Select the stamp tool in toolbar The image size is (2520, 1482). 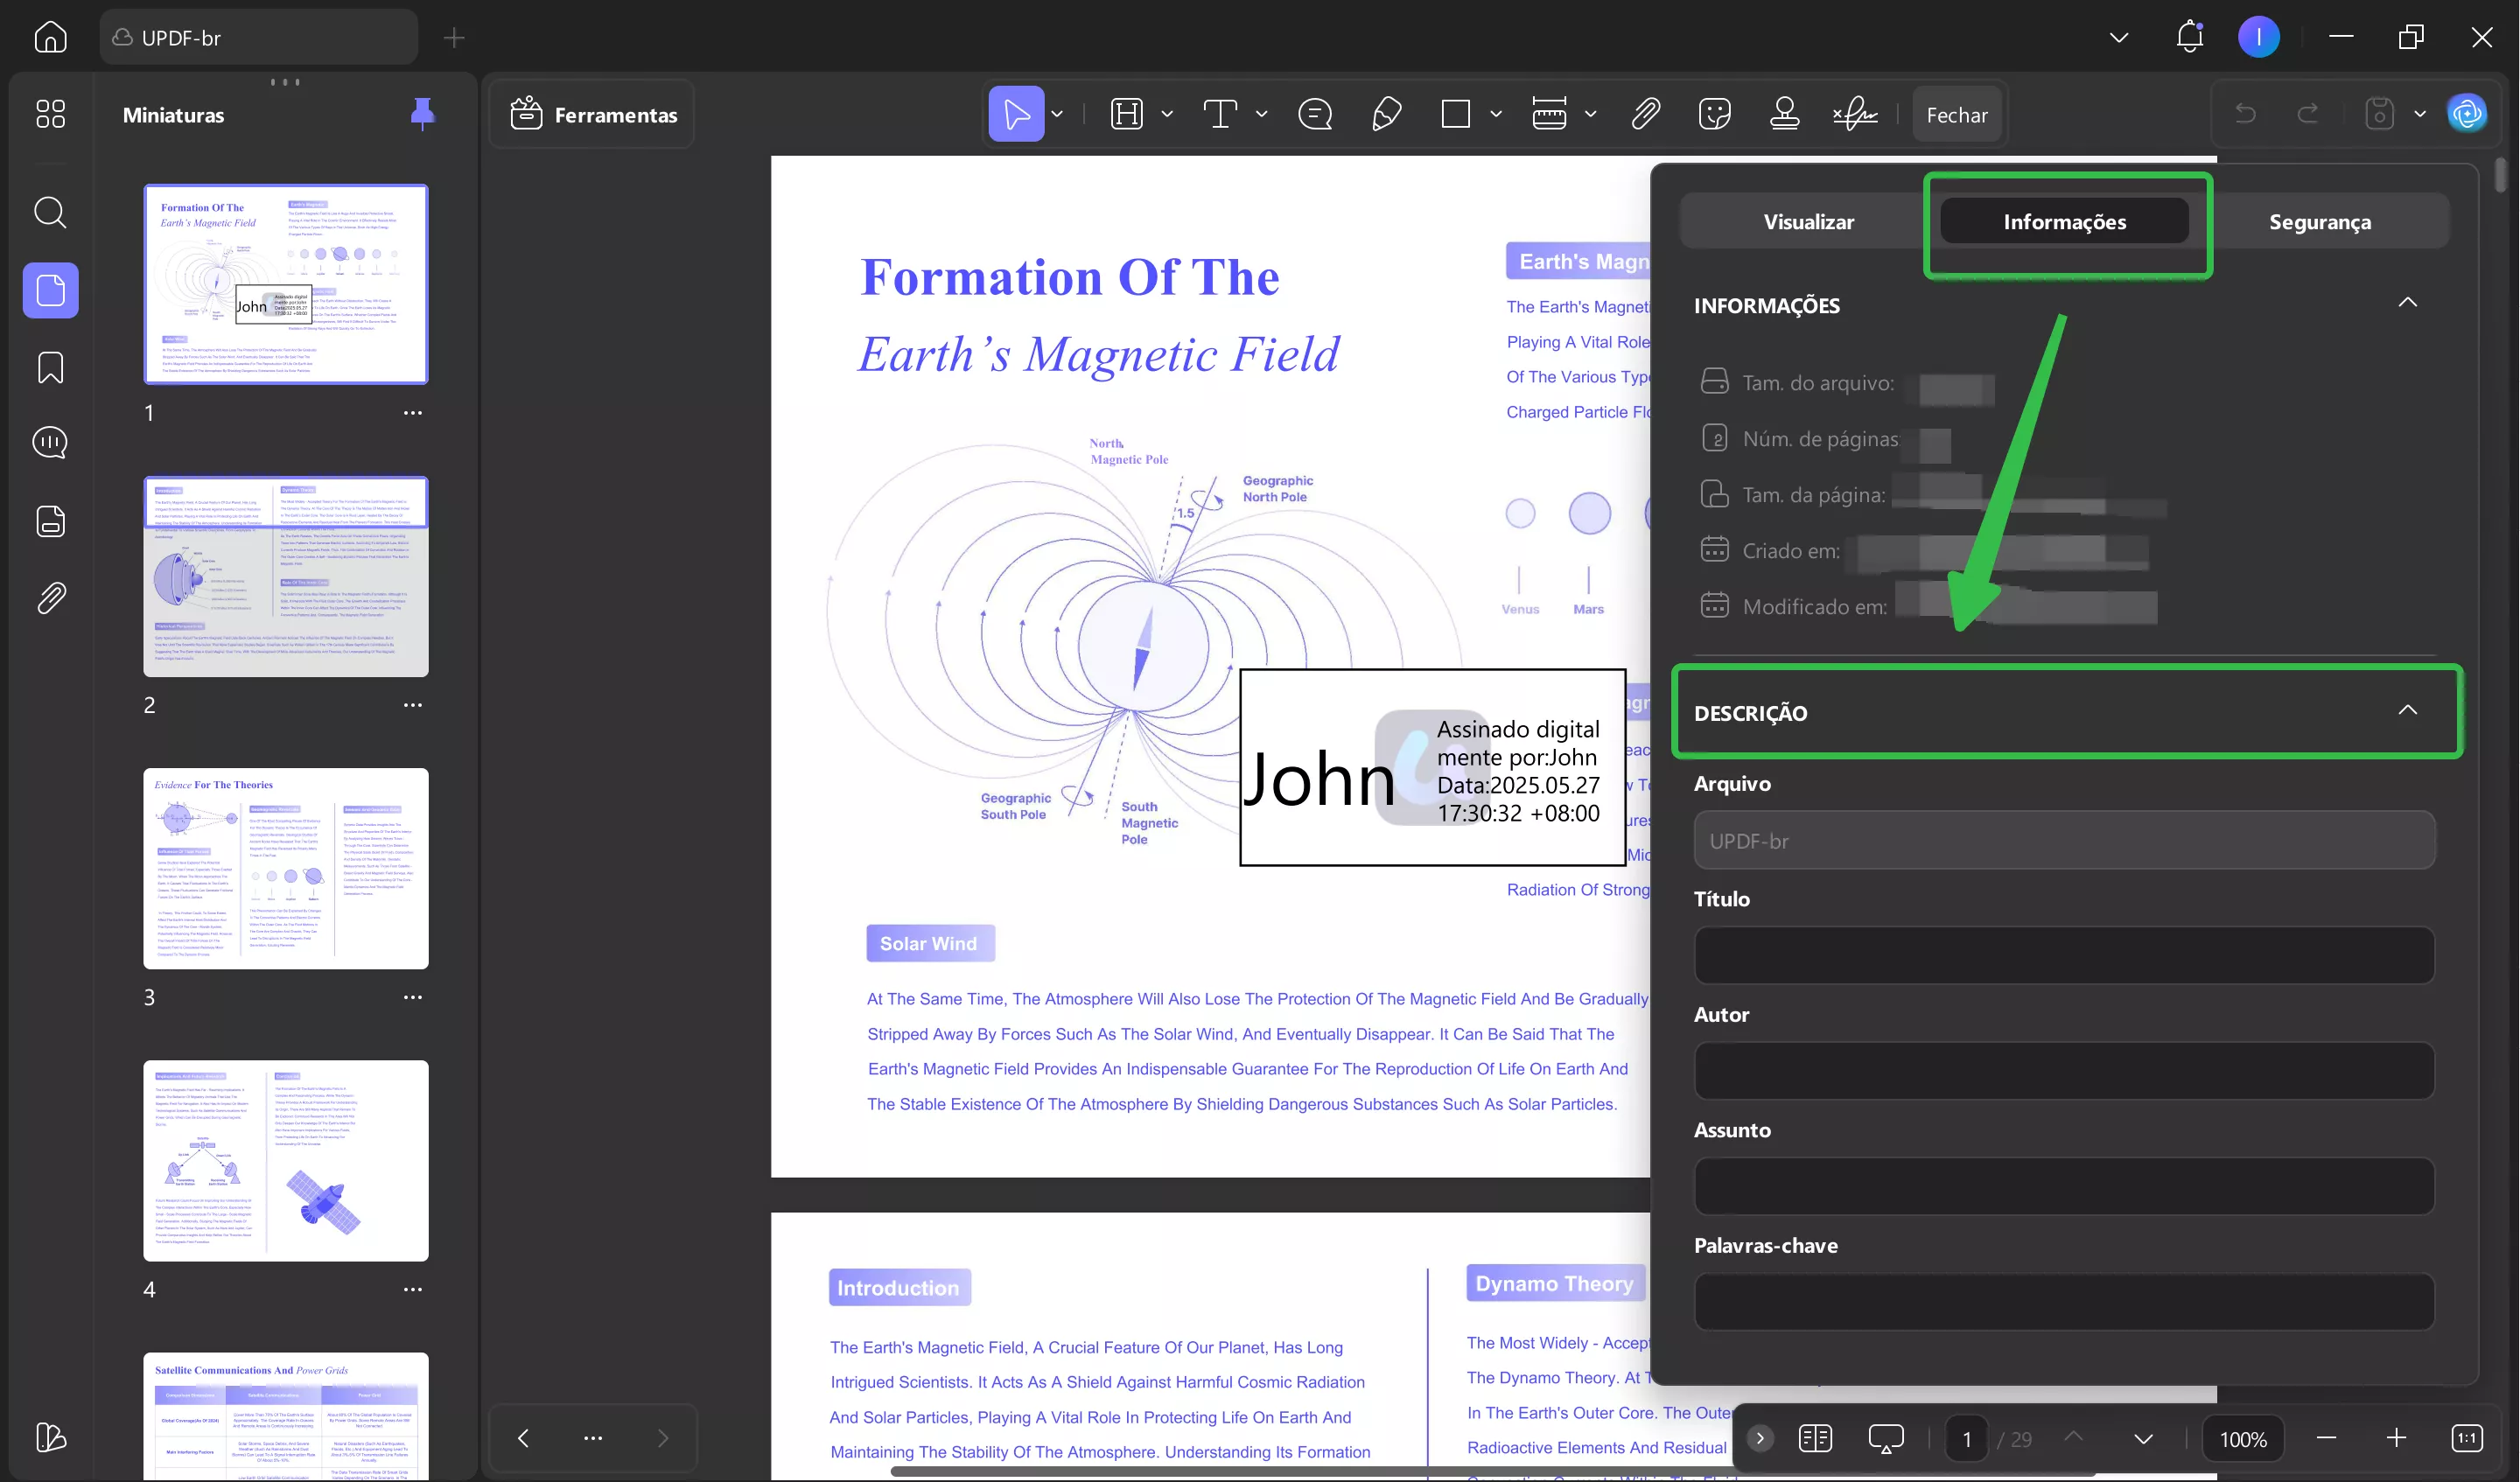[x=1785, y=114]
